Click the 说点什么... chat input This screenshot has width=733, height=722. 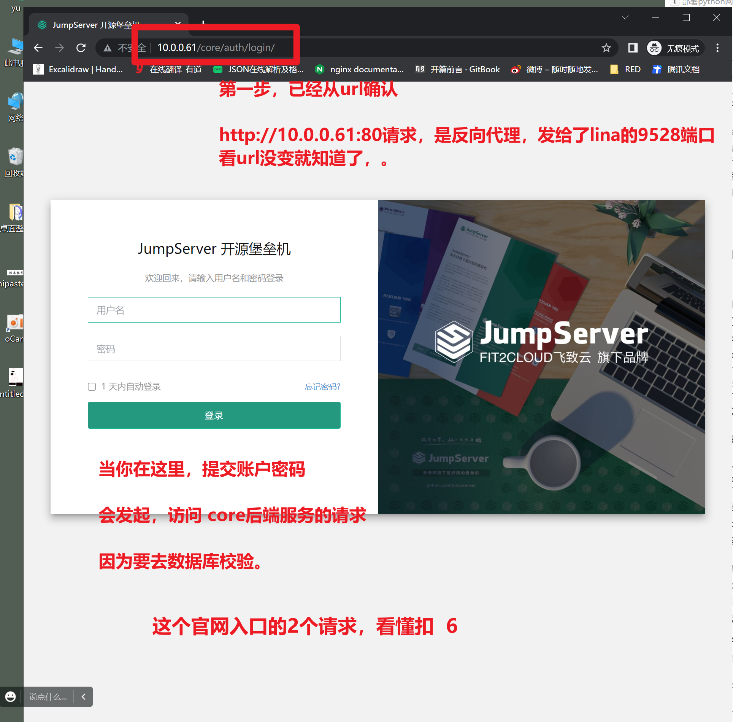point(48,697)
